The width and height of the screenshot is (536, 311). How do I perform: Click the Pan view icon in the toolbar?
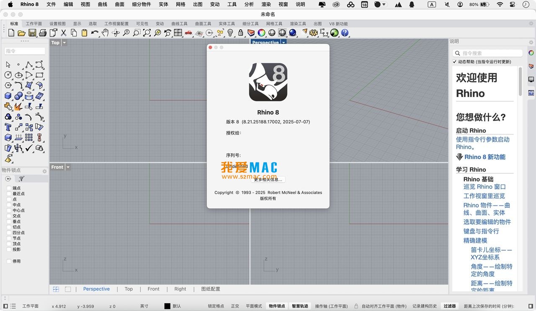click(x=106, y=33)
